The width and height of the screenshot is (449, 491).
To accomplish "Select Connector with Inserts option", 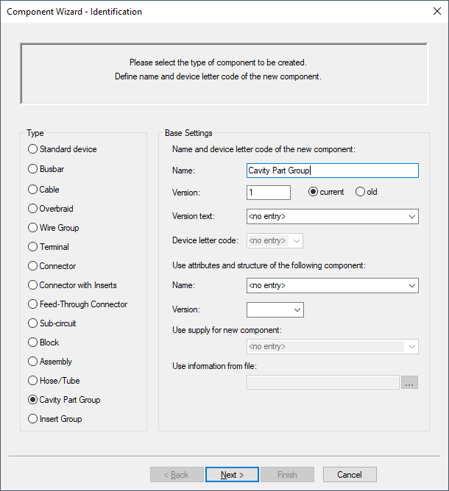I will [32, 285].
